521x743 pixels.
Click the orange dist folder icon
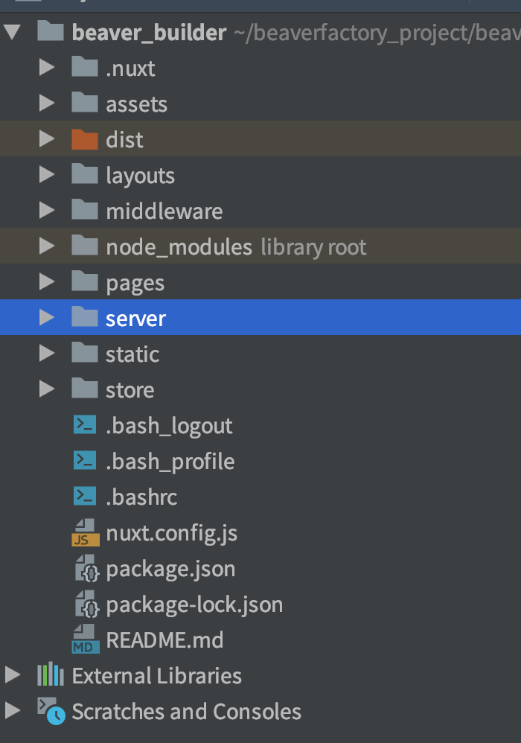tap(85, 139)
